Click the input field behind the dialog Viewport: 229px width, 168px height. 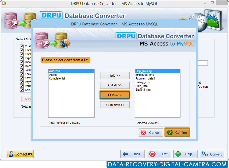(x=203, y=63)
